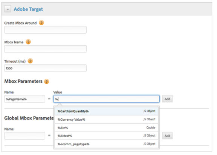The height and width of the screenshot is (155, 217).
Task: Add the Global Mbox parameter
Action: tap(167, 136)
